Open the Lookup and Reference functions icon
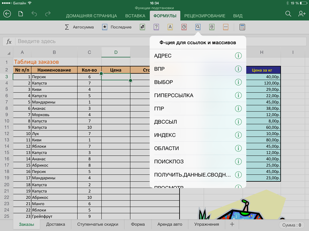This screenshot has height=231, width=309. 198,27
